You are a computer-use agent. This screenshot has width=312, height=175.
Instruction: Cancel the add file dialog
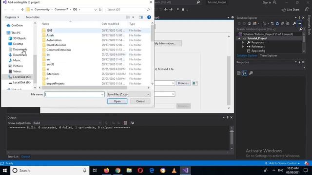coord(140,102)
